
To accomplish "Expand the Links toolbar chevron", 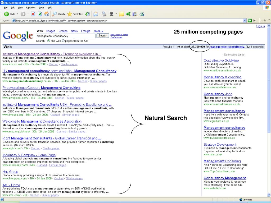I will (x=269, y=20).
